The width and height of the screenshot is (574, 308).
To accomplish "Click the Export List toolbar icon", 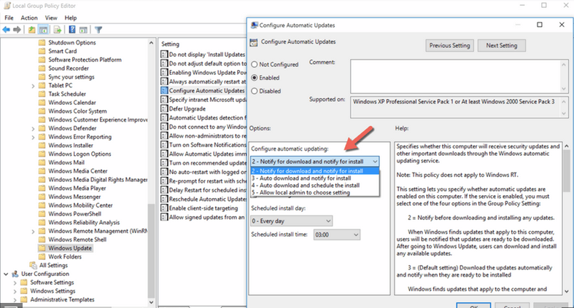I will coord(58,30).
